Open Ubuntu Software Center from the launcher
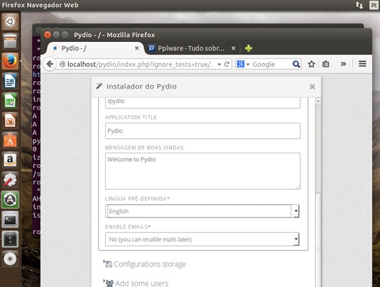This screenshot has width=380, height=287. [x=10, y=141]
